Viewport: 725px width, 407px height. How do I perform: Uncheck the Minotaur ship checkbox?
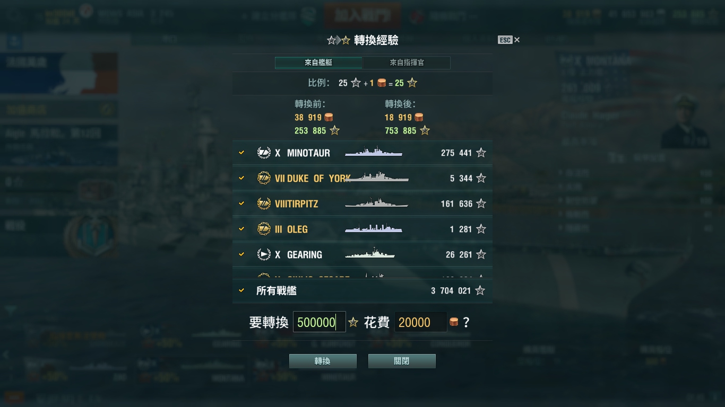(241, 153)
